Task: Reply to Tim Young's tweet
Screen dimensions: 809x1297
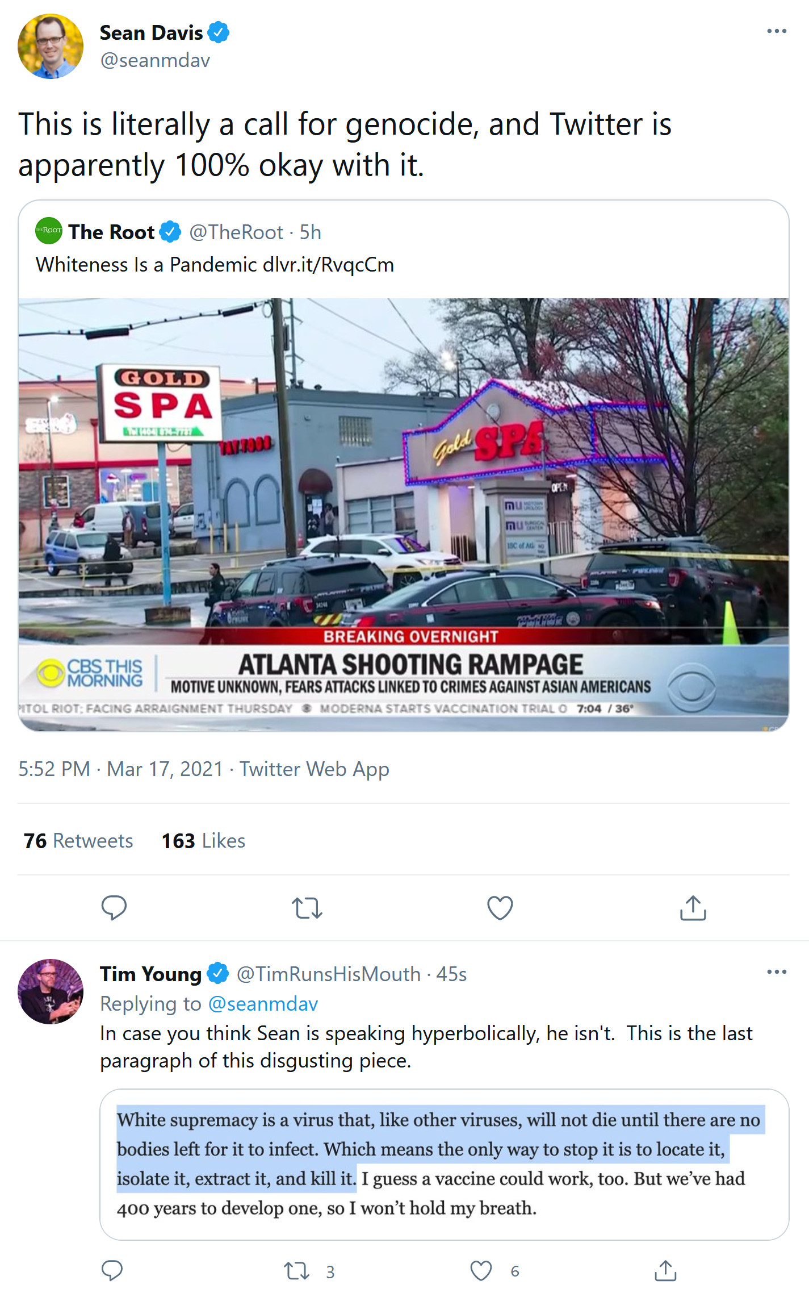Action: coord(112,1270)
